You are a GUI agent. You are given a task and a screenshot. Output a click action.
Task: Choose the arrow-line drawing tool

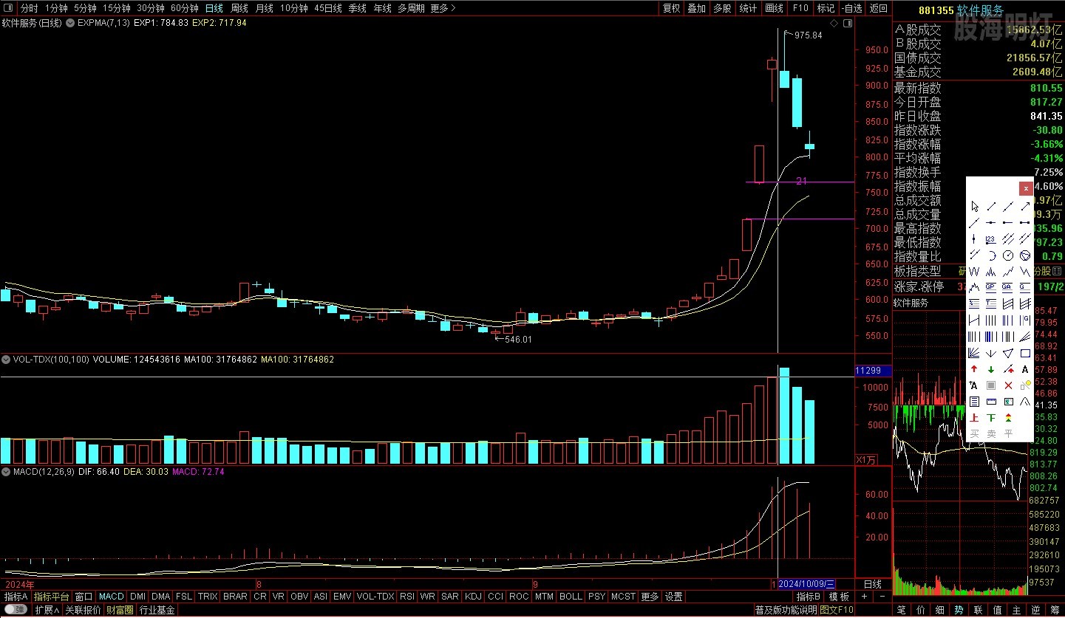click(1025, 207)
